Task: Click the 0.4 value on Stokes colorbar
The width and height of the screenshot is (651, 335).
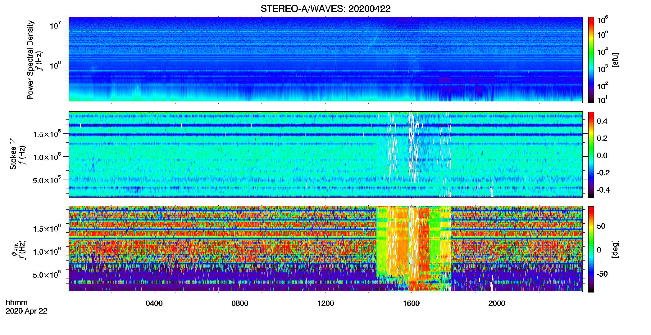Action: click(x=602, y=121)
